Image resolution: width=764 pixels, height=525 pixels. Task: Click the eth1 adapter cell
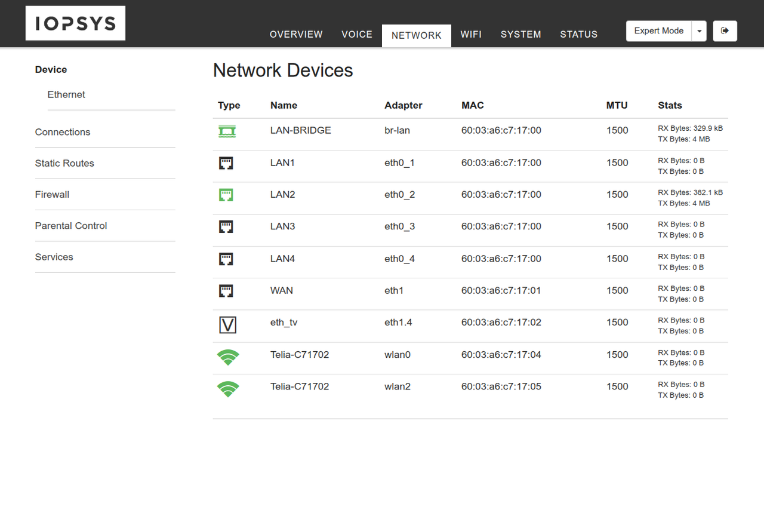pyautogui.click(x=394, y=290)
